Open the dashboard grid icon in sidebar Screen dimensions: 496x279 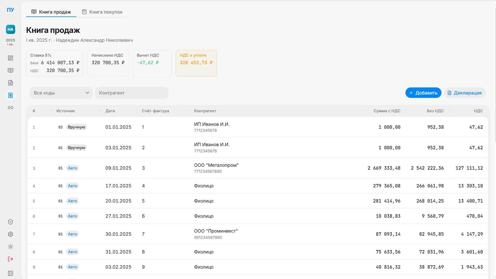pos(10,58)
